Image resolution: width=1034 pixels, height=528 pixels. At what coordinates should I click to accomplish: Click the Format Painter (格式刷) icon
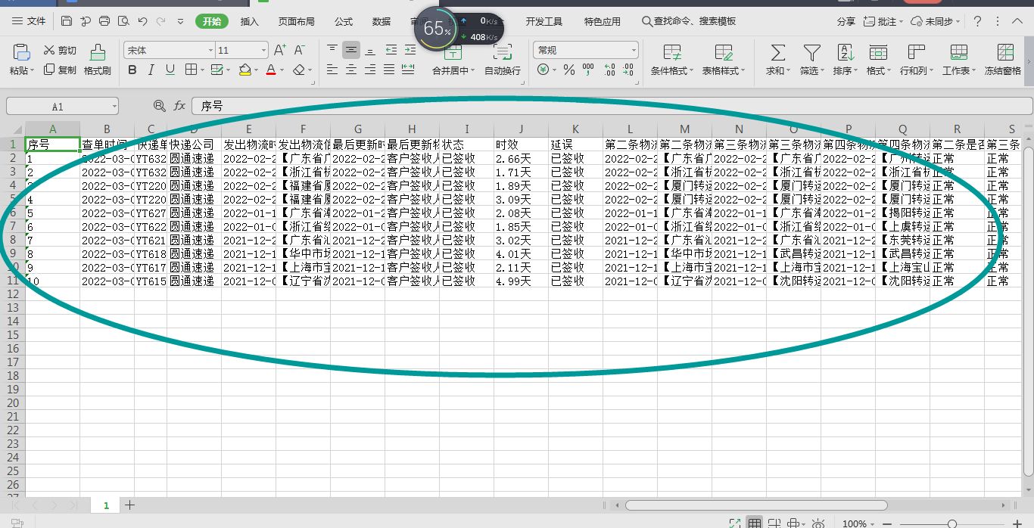[97, 52]
